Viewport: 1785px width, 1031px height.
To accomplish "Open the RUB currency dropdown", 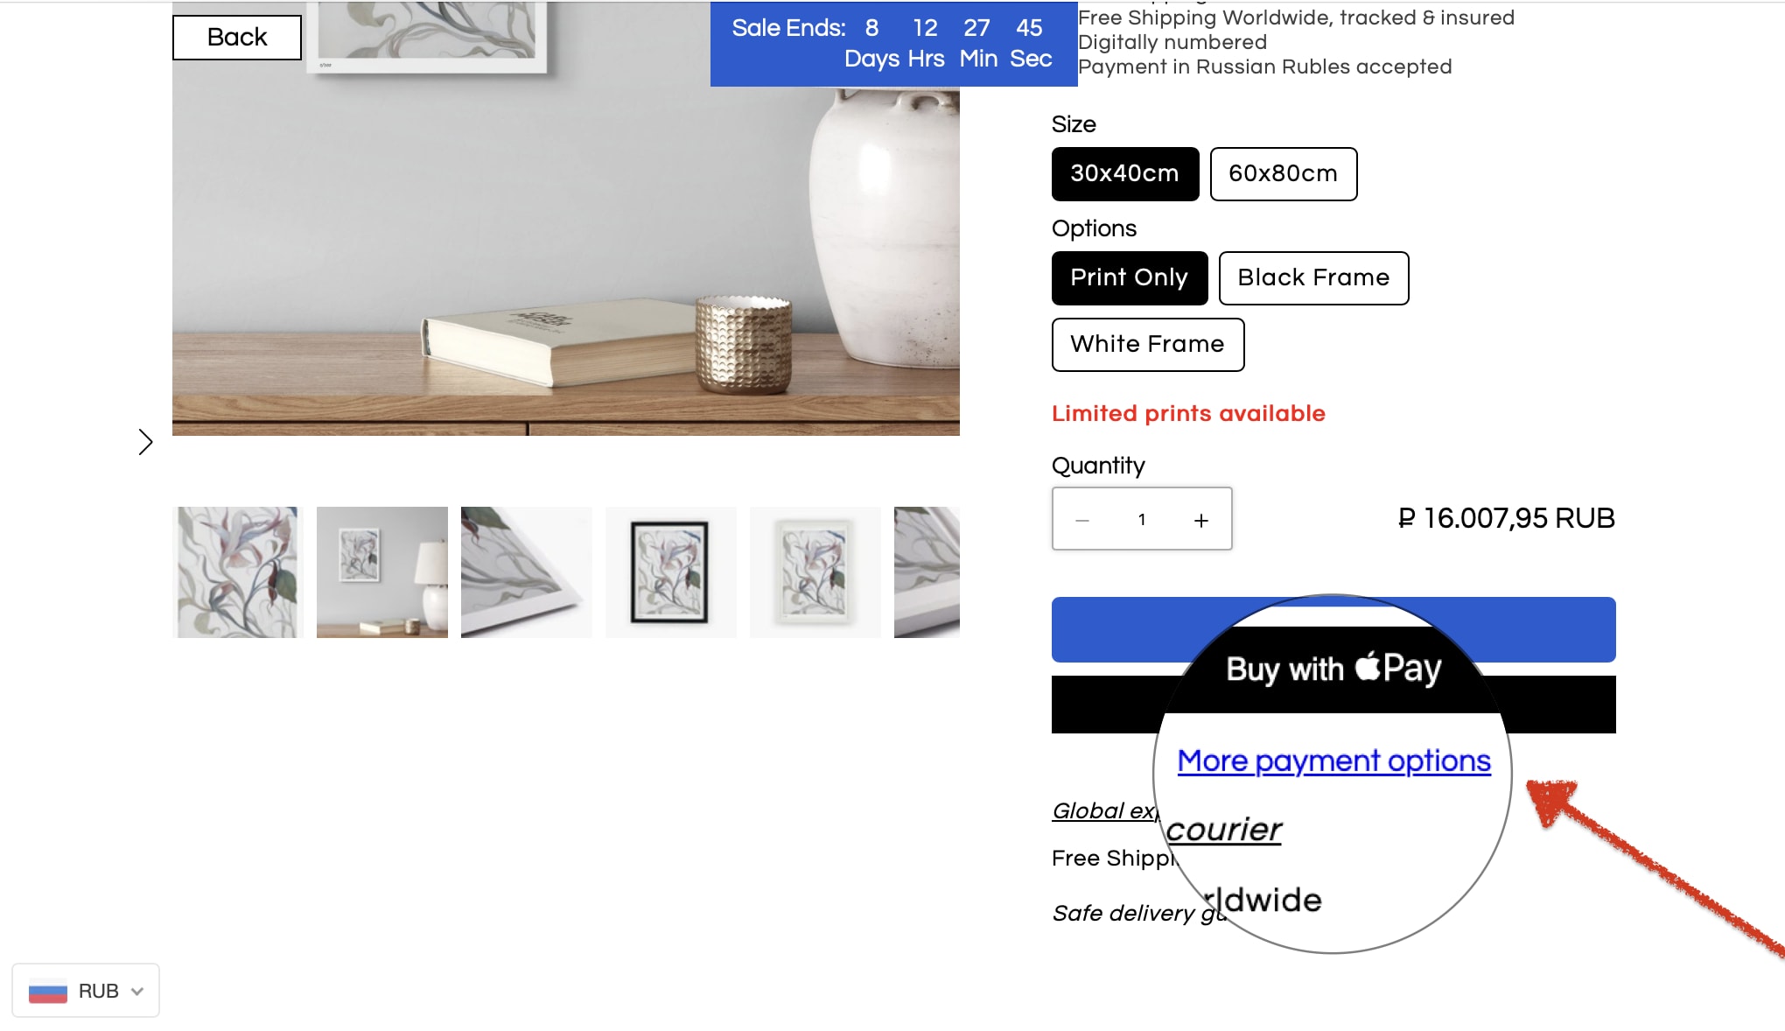I will [x=86, y=991].
